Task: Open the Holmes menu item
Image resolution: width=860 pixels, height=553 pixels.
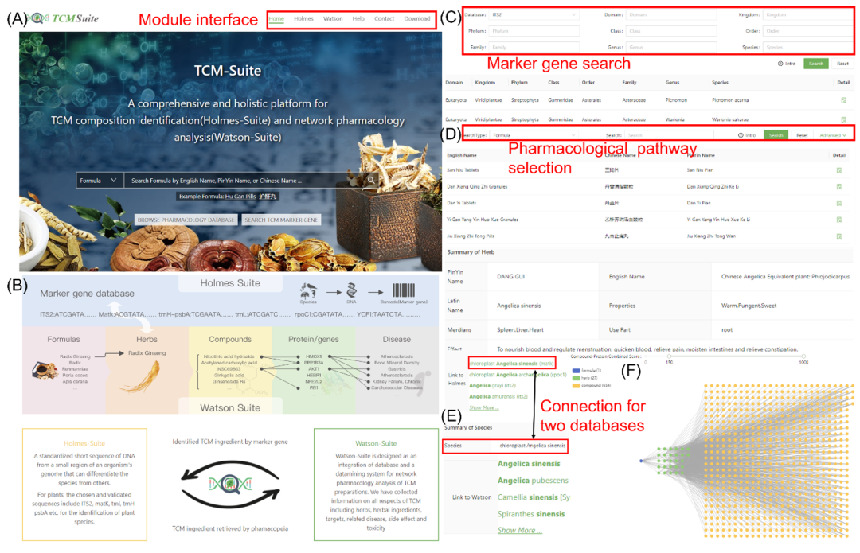Action: click(303, 18)
